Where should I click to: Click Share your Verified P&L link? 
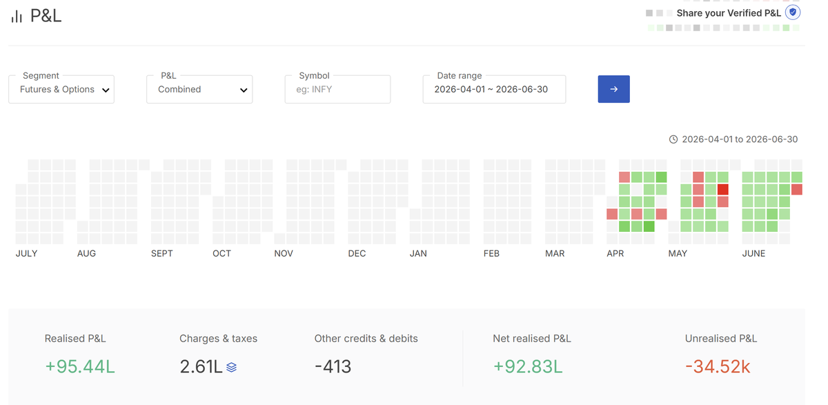[729, 13]
